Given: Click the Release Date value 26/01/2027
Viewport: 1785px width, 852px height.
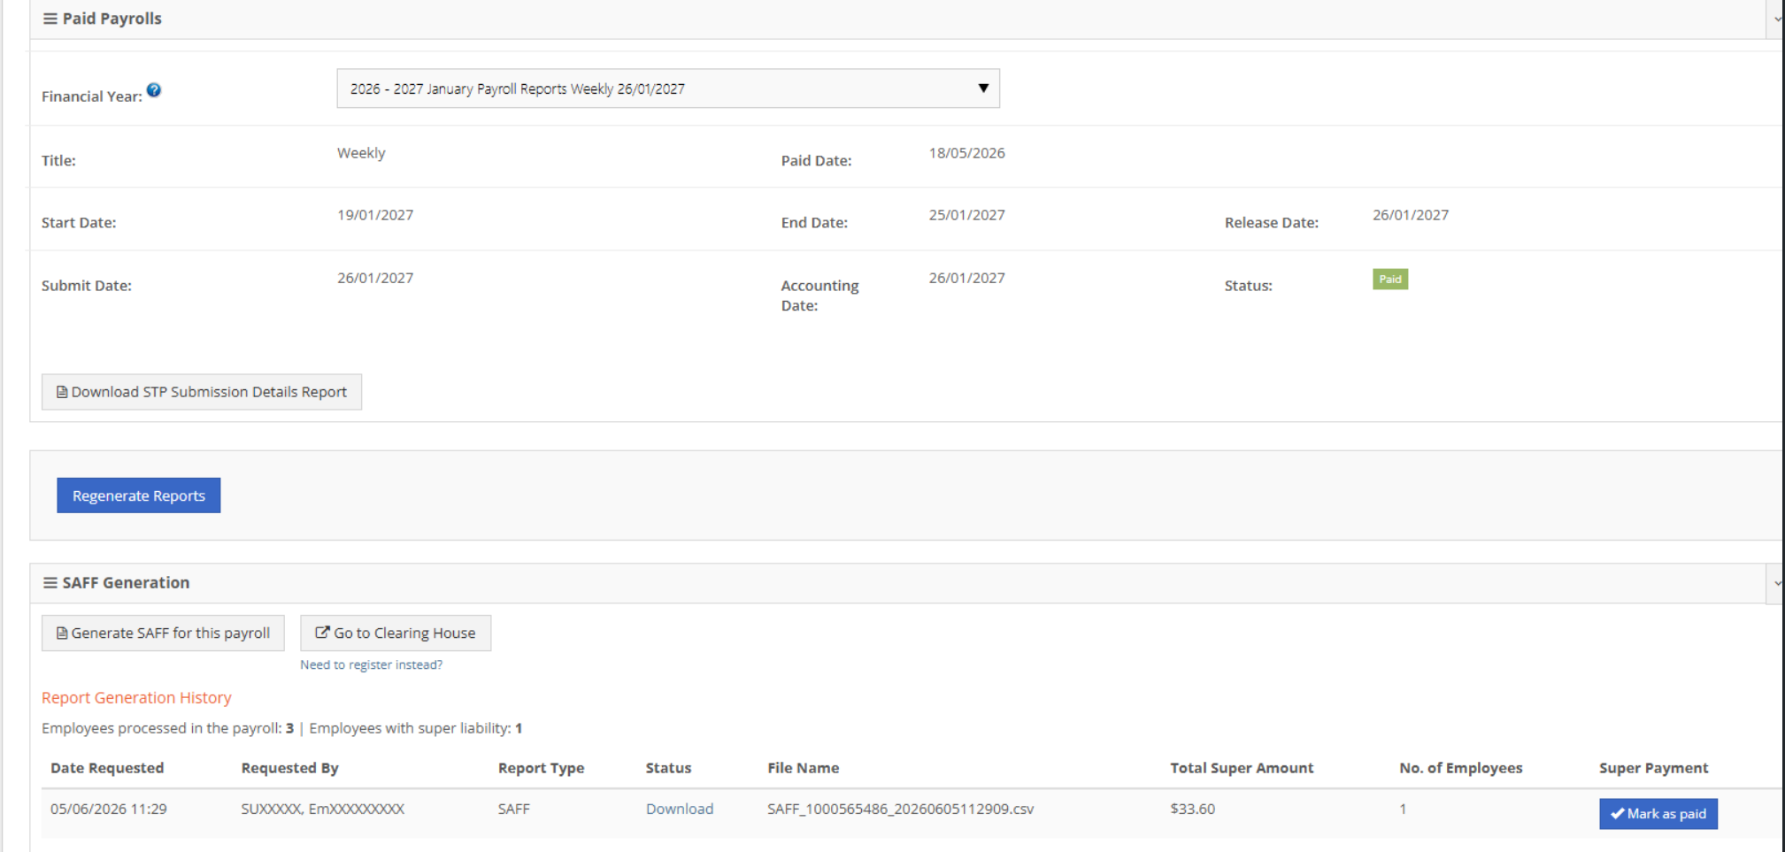Looking at the screenshot, I should [1411, 215].
